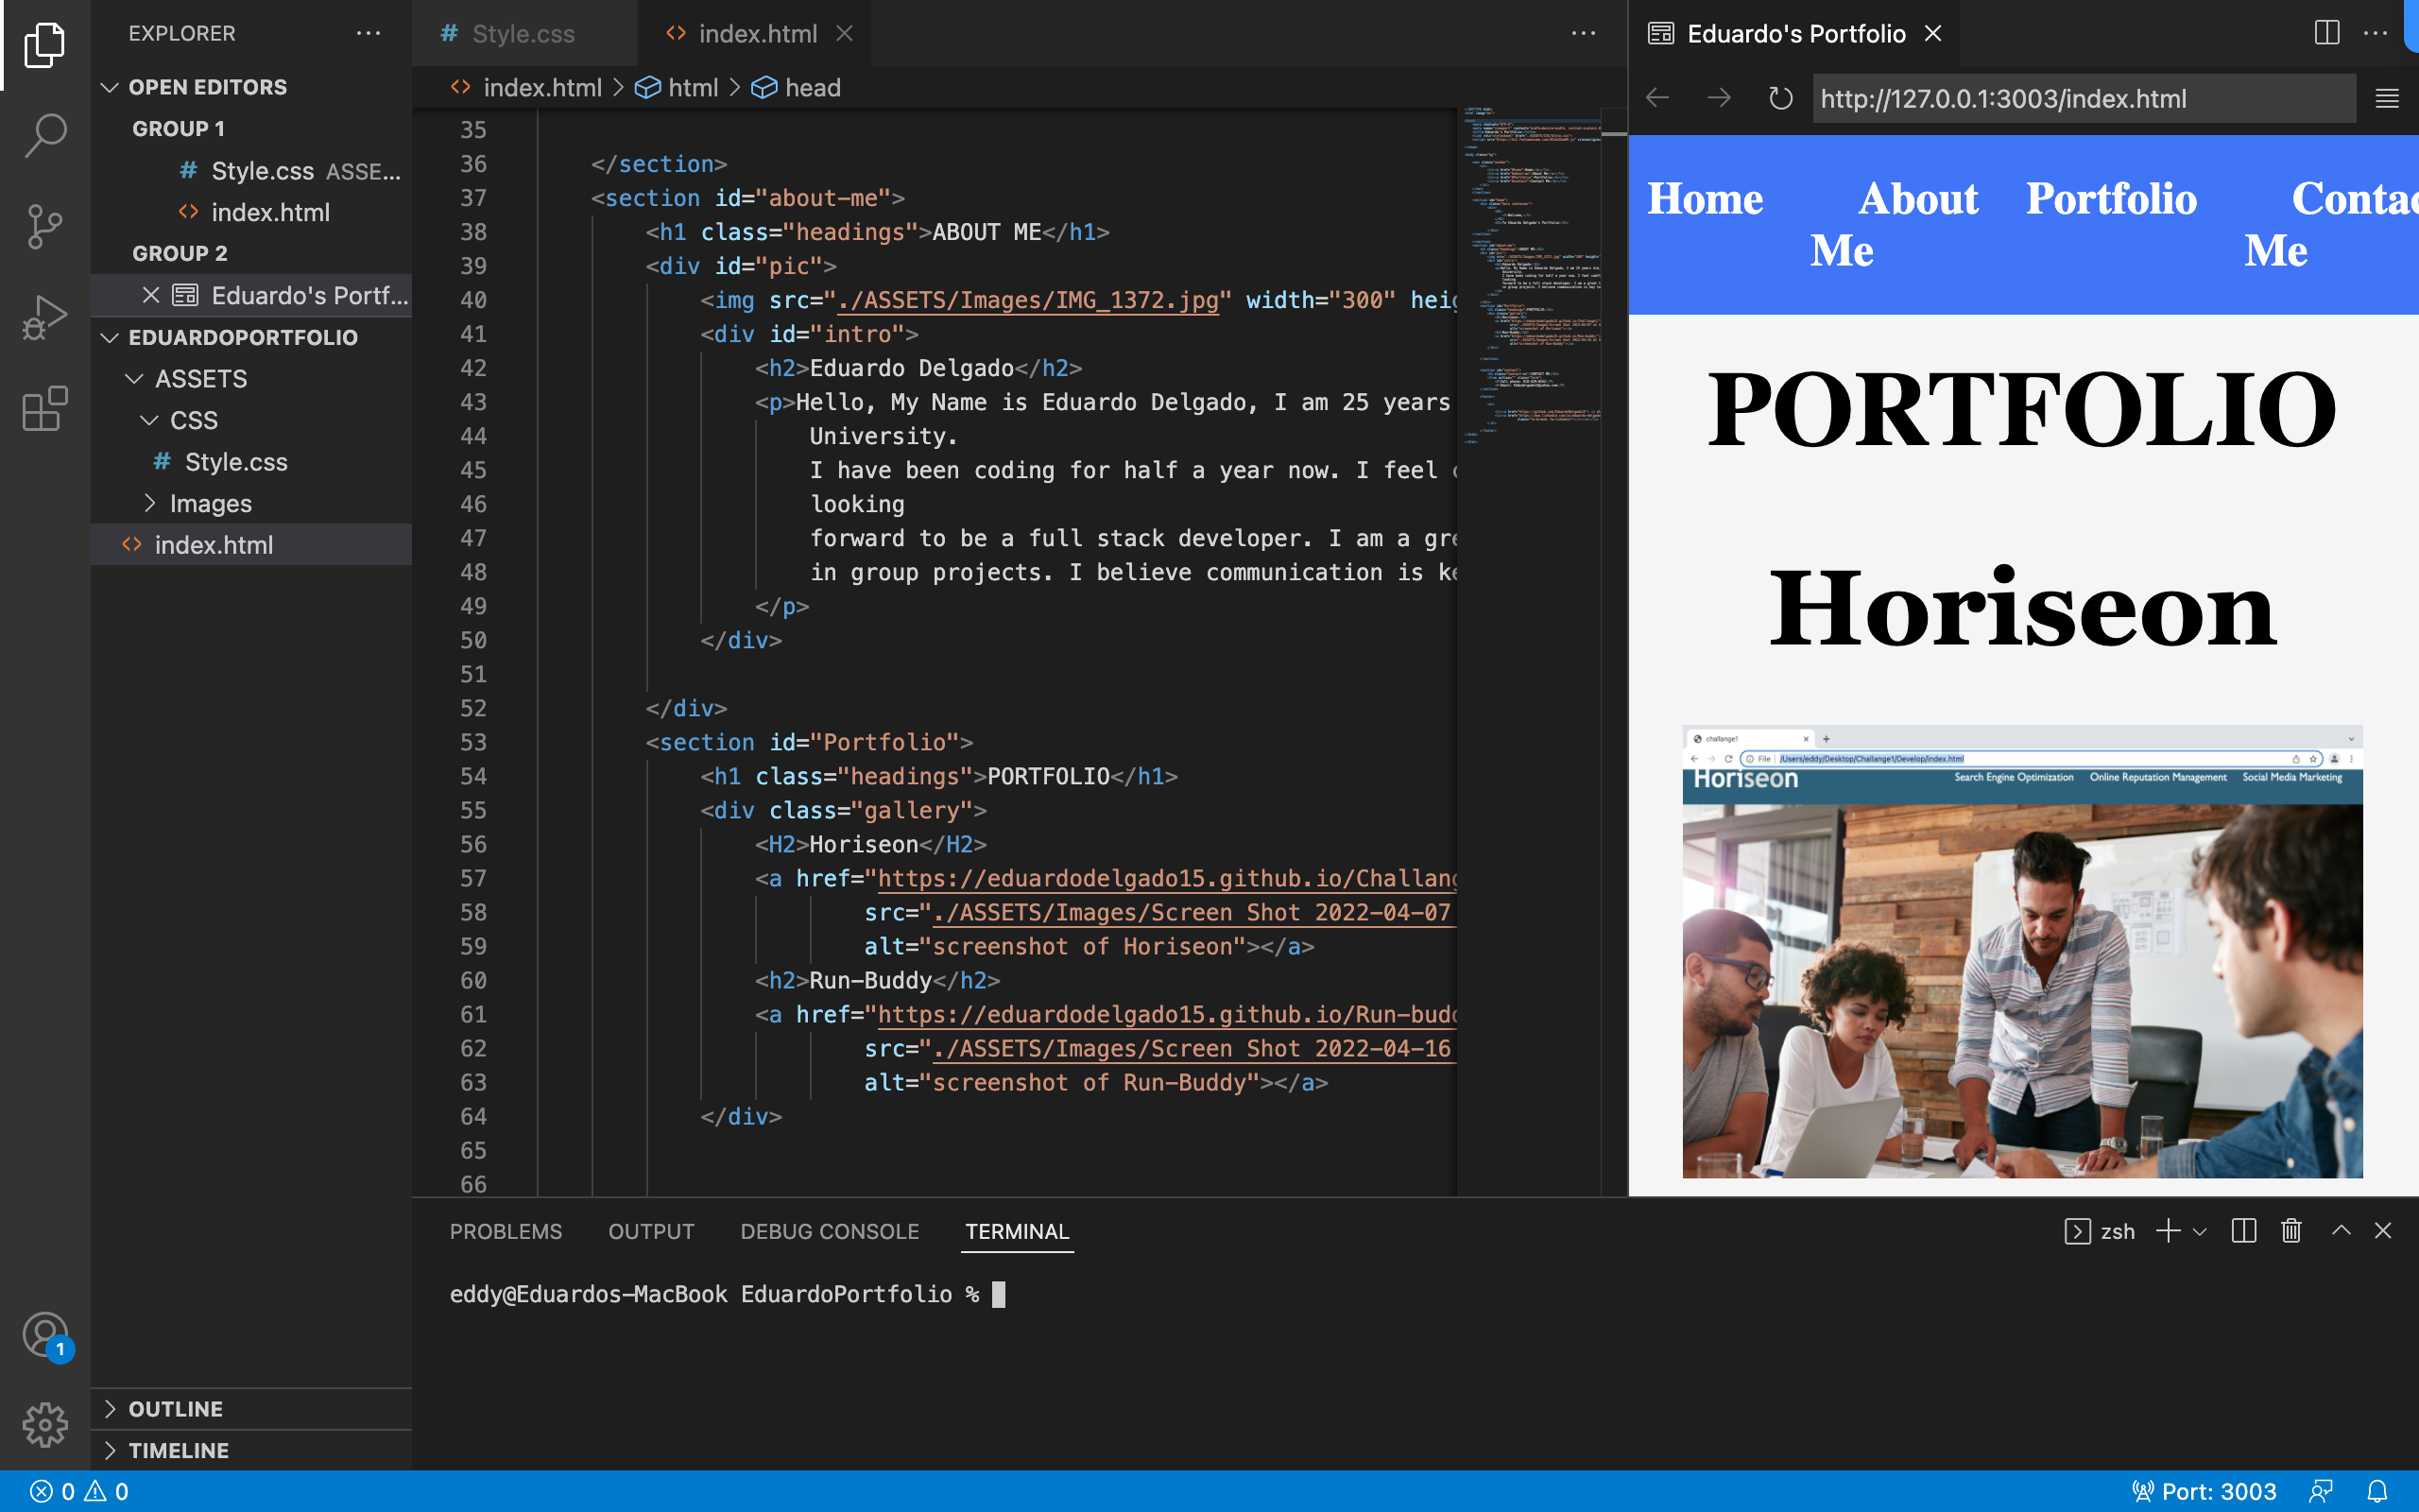The width and height of the screenshot is (2419, 1512).
Task: Split the terminal panel
Action: [x=2244, y=1231]
